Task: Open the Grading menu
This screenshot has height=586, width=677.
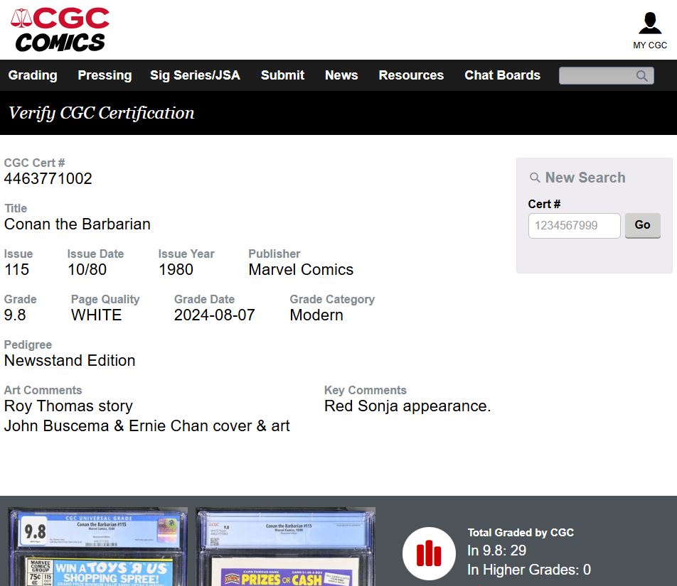Action: pyautogui.click(x=33, y=75)
